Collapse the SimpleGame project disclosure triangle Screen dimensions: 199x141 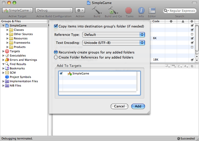[x=3, y=26]
